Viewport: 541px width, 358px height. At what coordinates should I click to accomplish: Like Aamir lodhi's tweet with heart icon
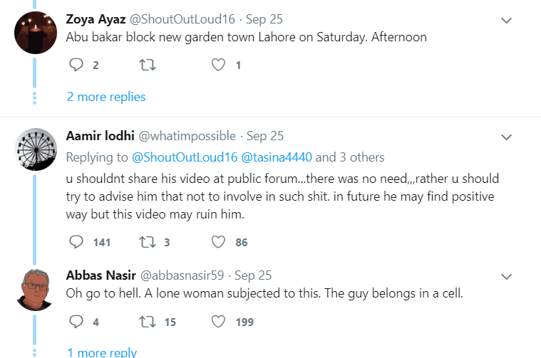pos(220,243)
